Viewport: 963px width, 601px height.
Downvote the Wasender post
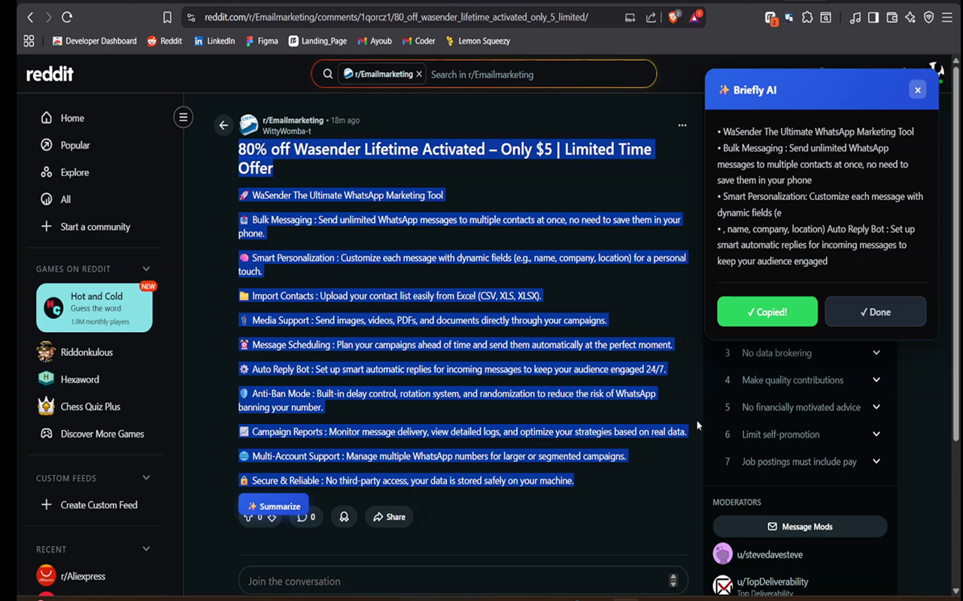(x=272, y=517)
